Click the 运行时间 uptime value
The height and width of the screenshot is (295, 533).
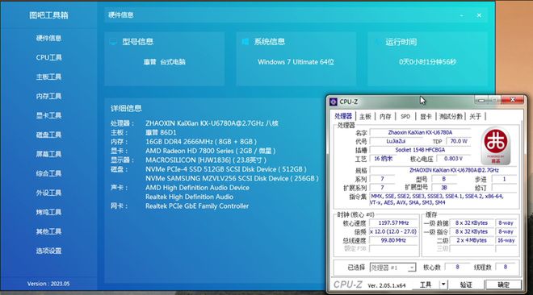pyautogui.click(x=428, y=62)
